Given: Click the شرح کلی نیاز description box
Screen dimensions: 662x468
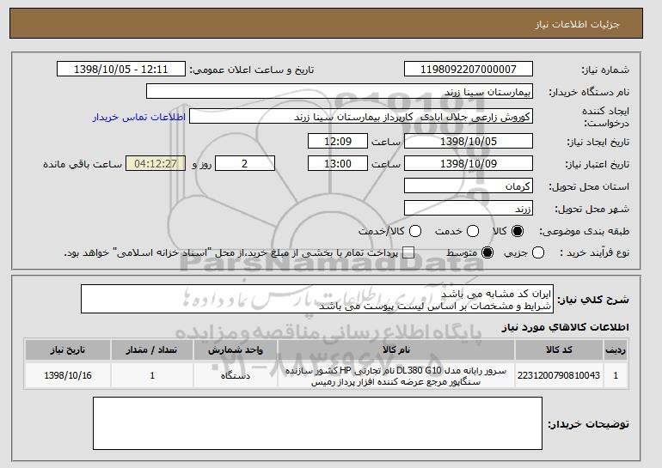Looking at the screenshot, I should pyautogui.click(x=317, y=300).
